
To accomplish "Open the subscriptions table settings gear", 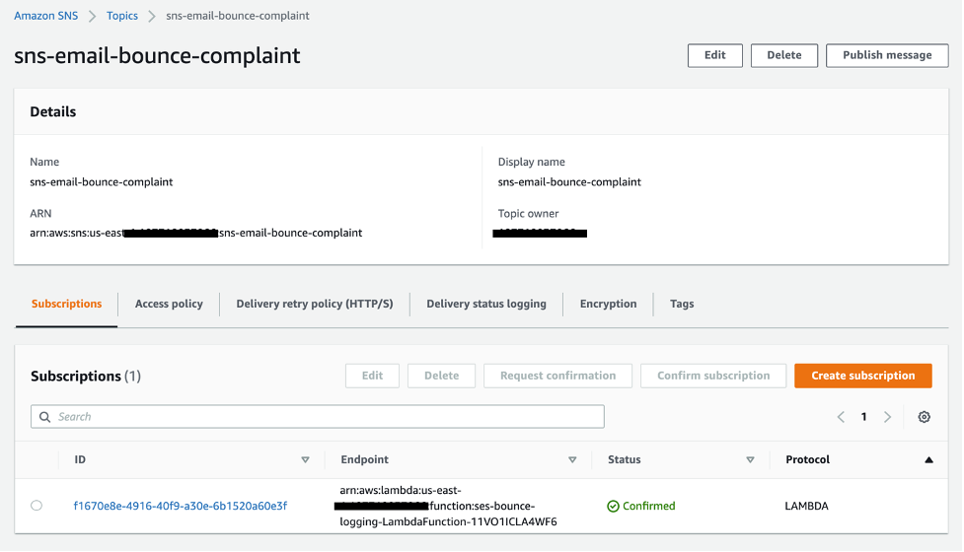I will pyautogui.click(x=924, y=417).
